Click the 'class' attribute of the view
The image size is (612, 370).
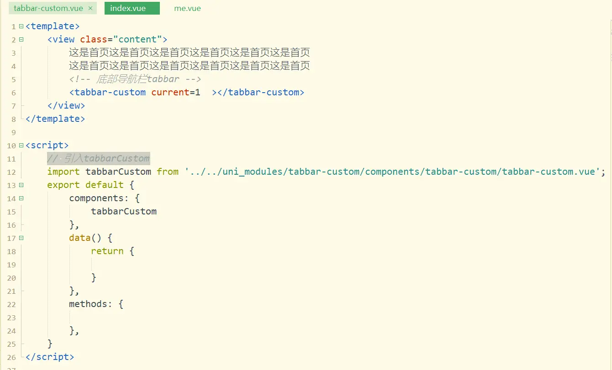[94, 39]
